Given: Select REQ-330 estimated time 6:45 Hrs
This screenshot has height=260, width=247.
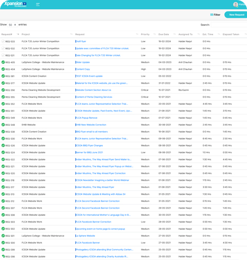Looking at the screenshot, I should click(207, 139).
